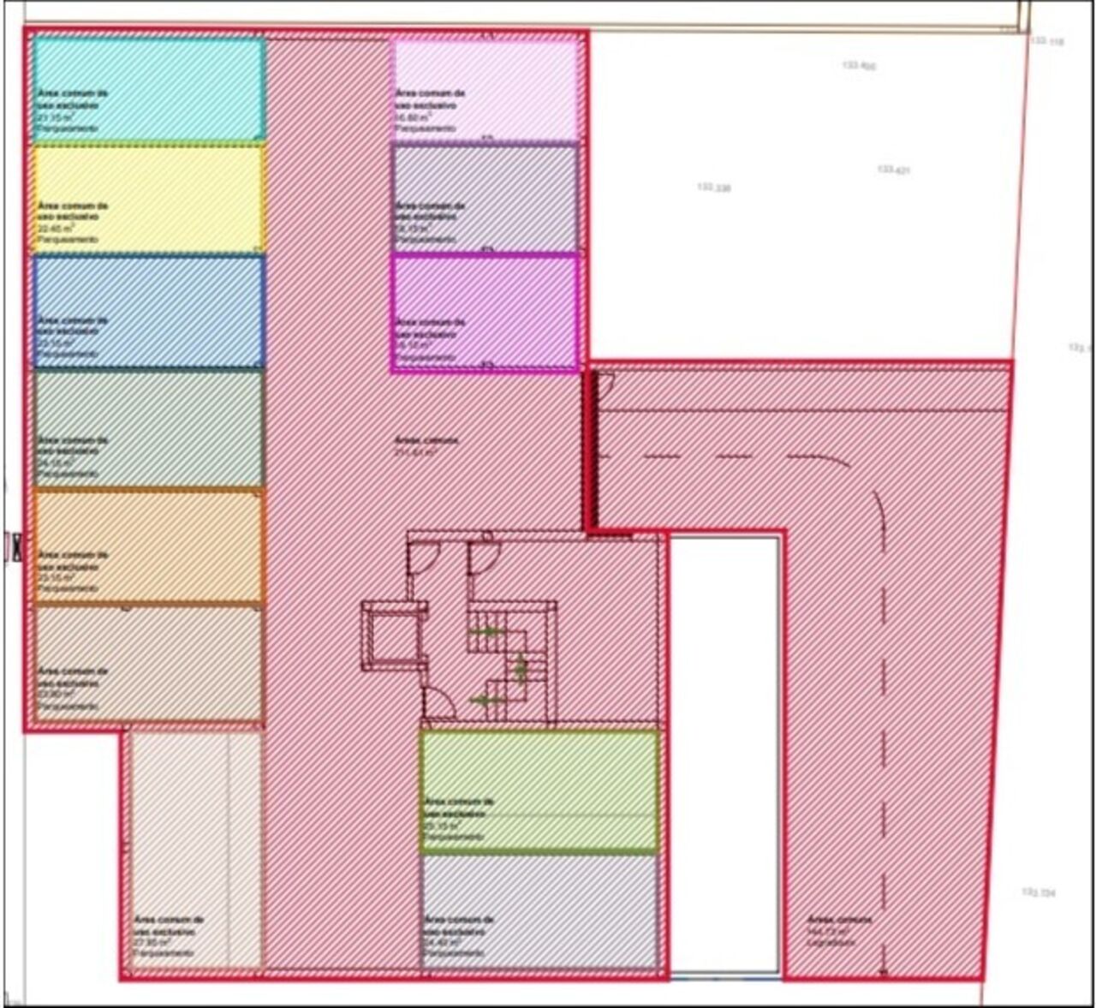Click the 133.338 elevation marker
Image resolution: width=1096 pixels, height=1008 pixels.
714,188
